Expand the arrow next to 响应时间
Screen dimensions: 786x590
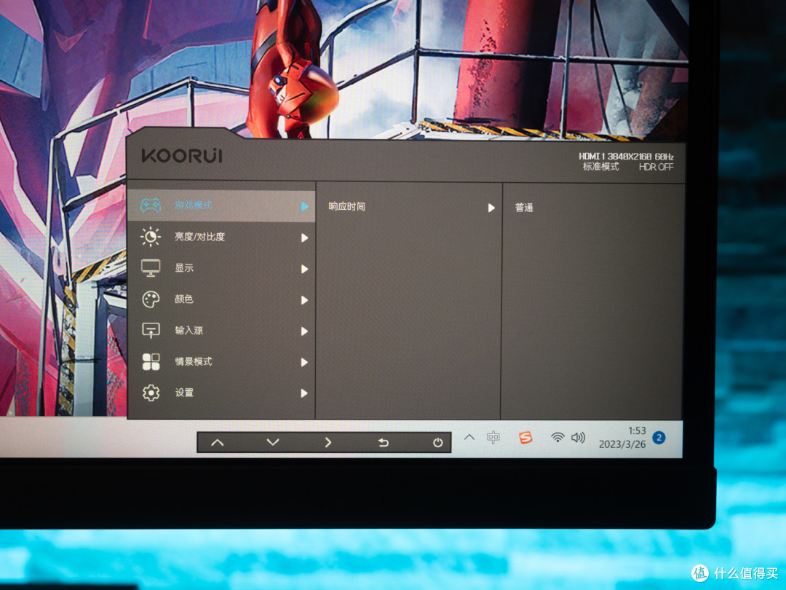pos(491,208)
